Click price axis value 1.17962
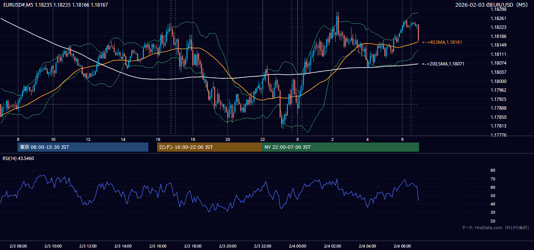This screenshot has width=534, height=250. click(x=498, y=90)
